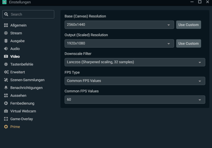Image resolution: width=212 pixels, height=148 pixels.
Task: Expand the Downscale Filter dropdown
Action: 135,62
